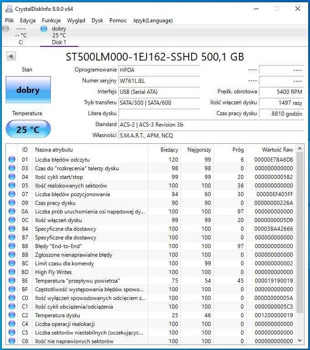Click the Najgorszy column header
The height and width of the screenshot is (350, 310).
pos(197,150)
